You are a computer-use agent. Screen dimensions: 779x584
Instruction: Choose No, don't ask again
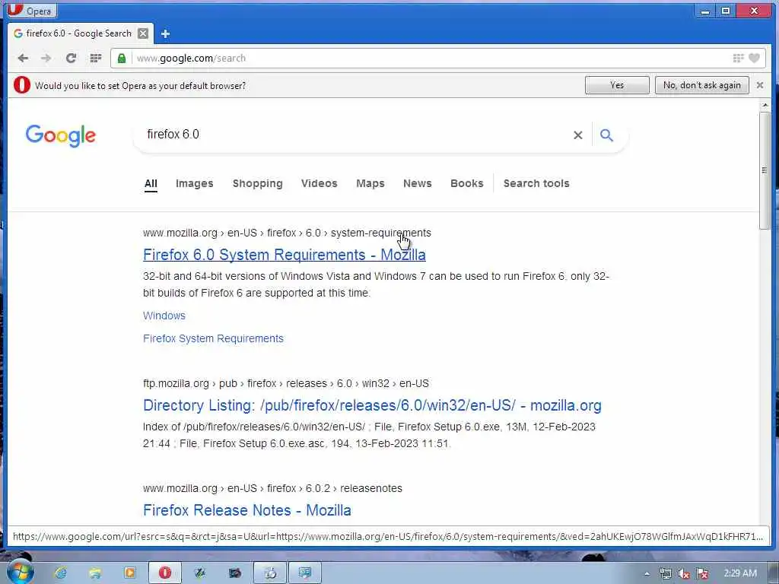(x=701, y=85)
